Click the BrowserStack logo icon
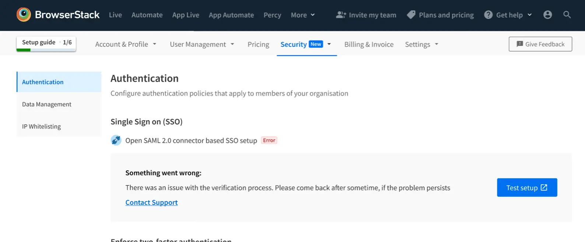This screenshot has height=242, width=585. point(24,14)
